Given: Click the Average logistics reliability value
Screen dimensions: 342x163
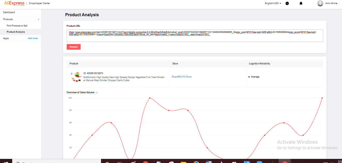Looking at the screenshot, I should 255,77.
